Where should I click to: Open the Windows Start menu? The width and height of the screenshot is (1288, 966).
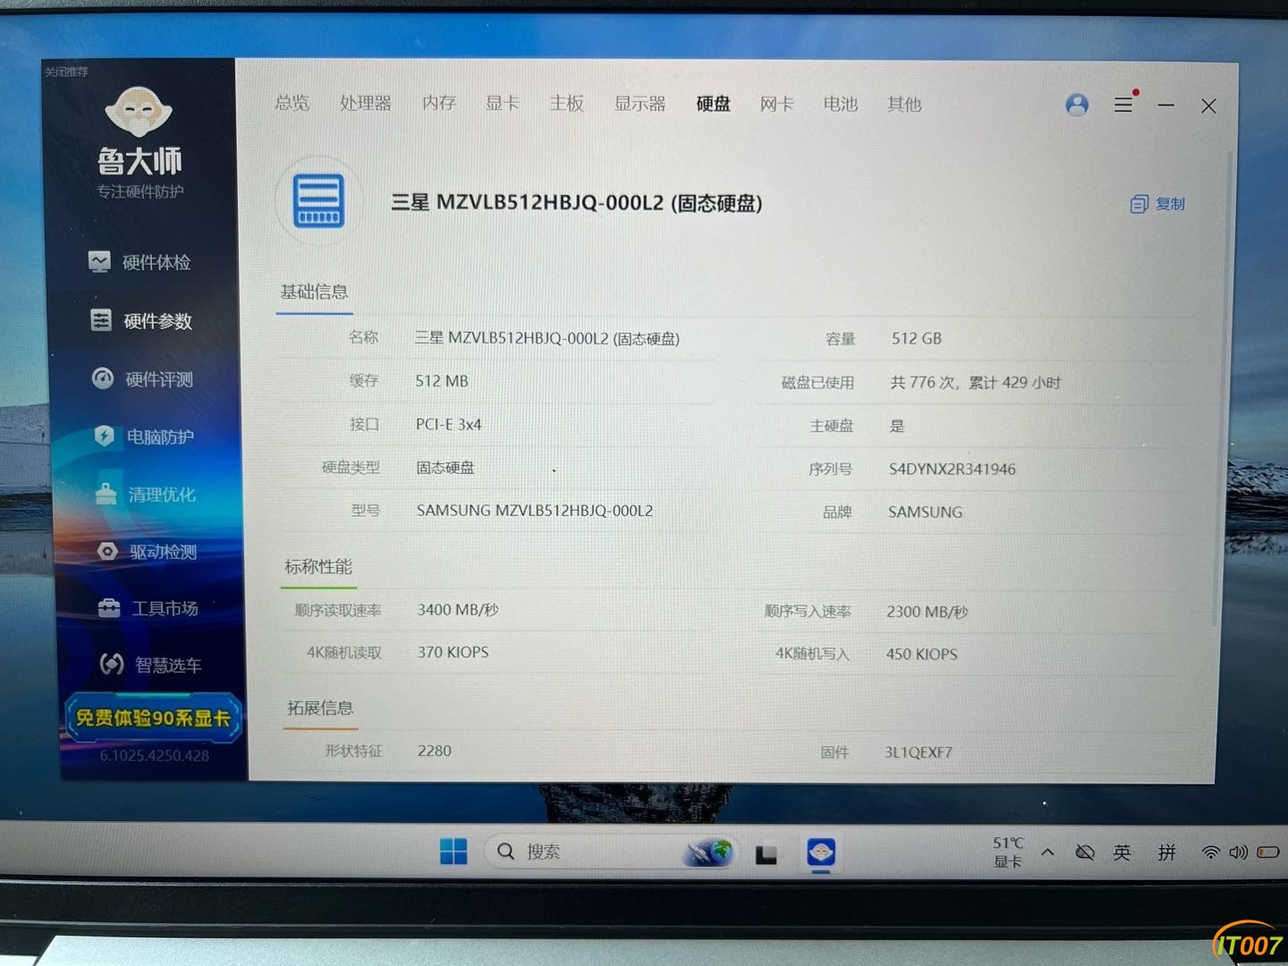coord(453,852)
